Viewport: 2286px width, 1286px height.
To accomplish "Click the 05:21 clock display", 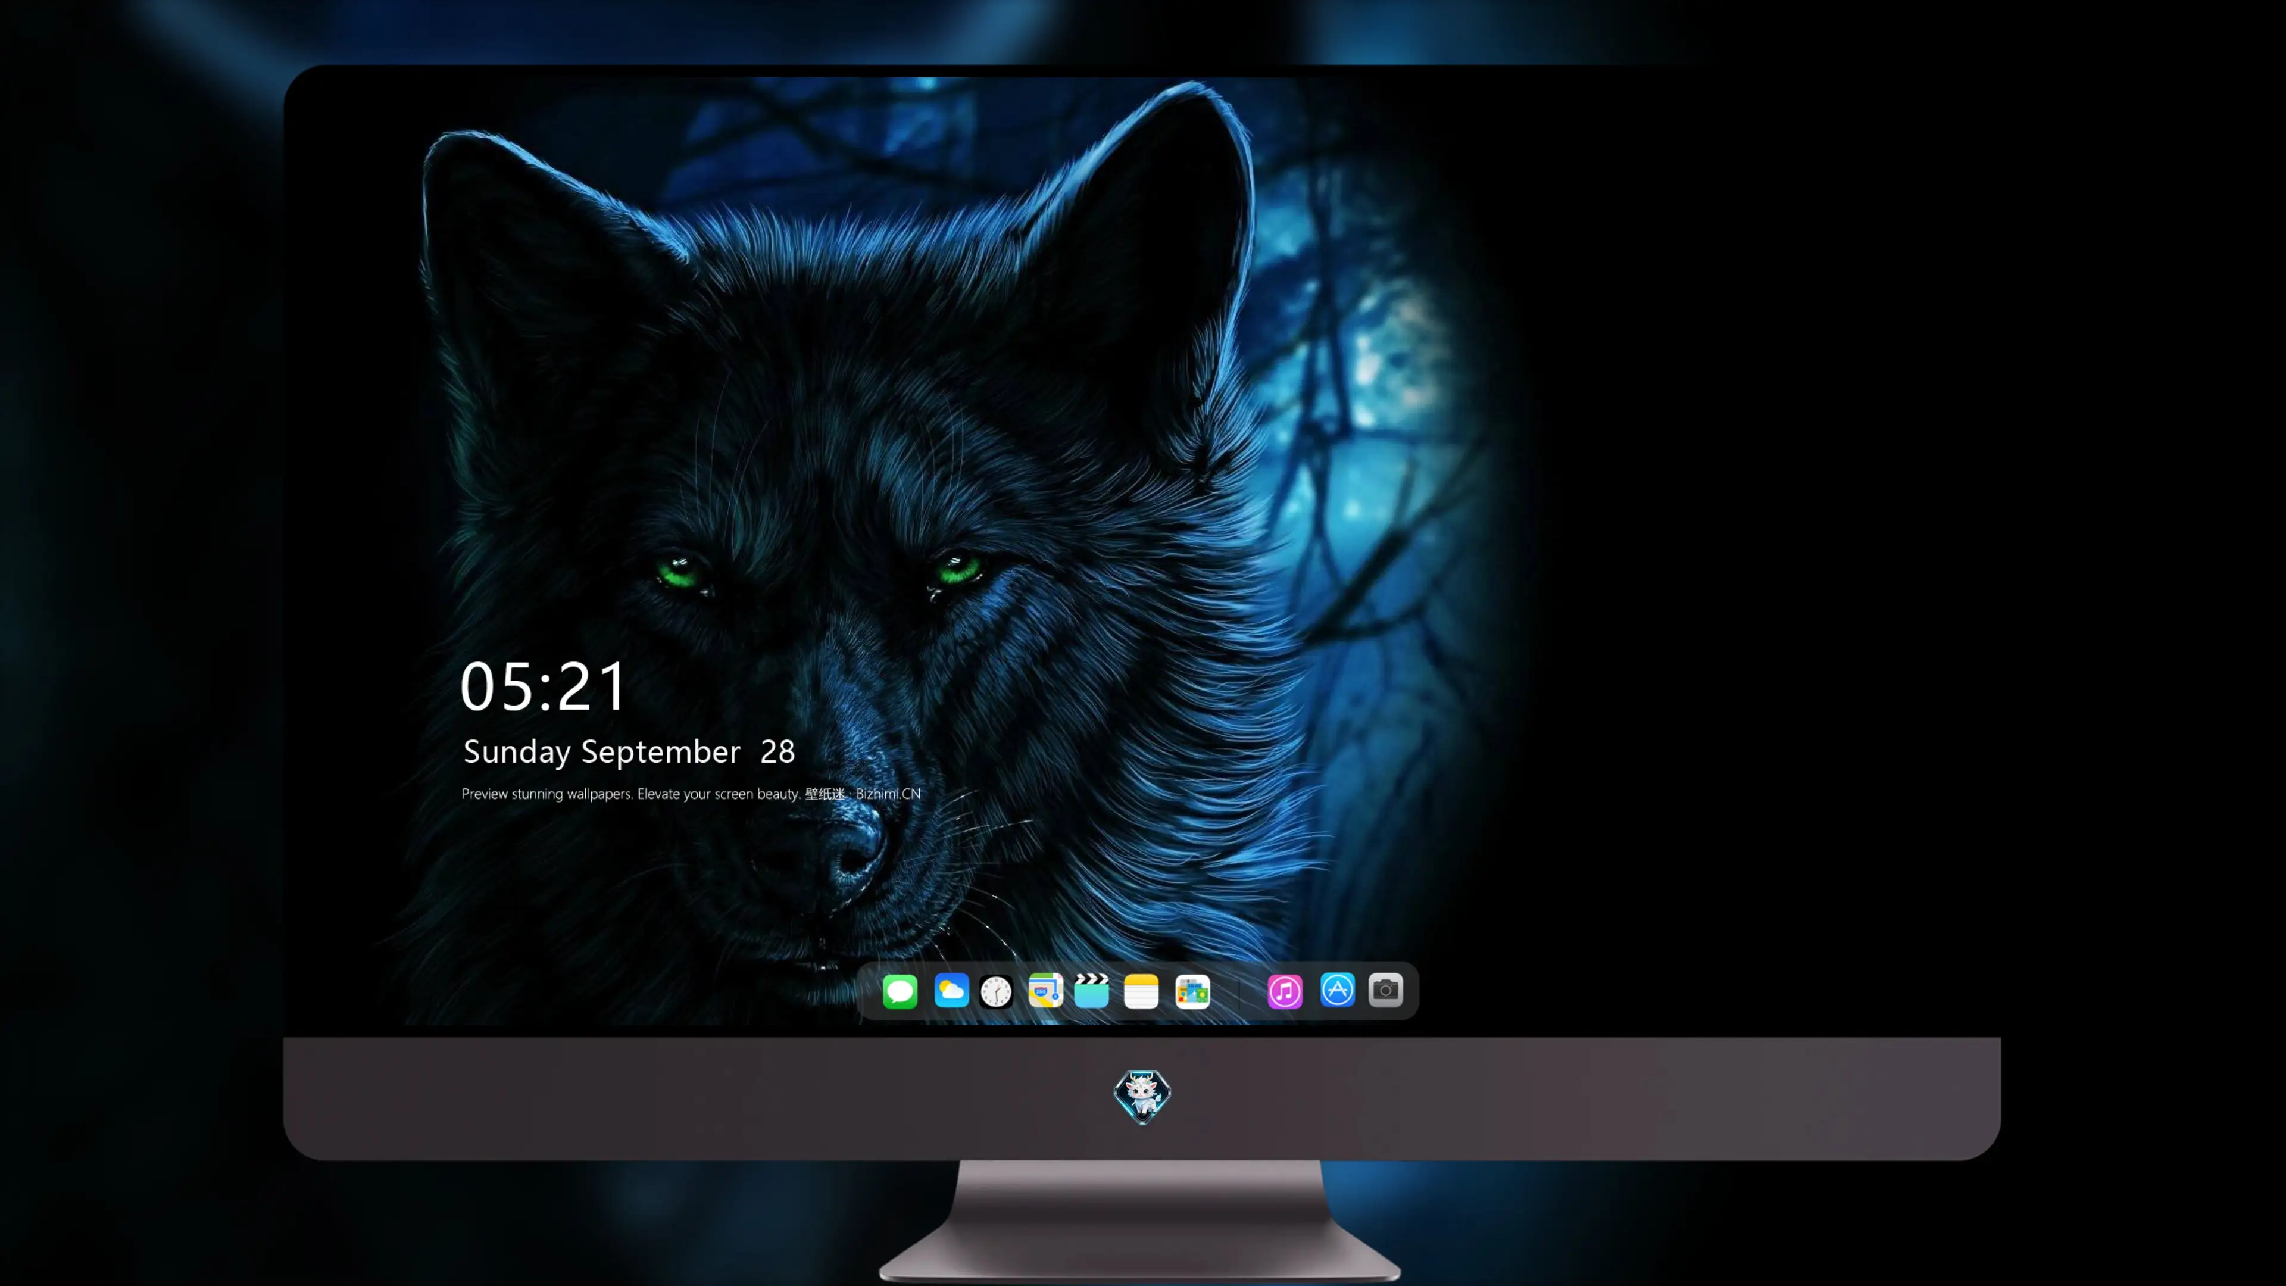I will click(543, 686).
